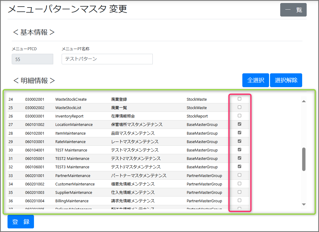319x232 pixels.
Task: Check the WasteStockList row checkbox
Action: click(x=240, y=107)
